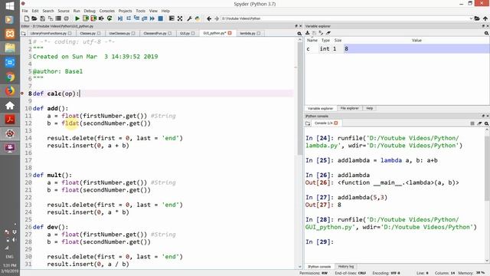Click the editor vertical scrollbar
This screenshot has height=276, width=490.
[299, 100]
